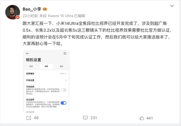The image size is (181, 126).
Task: Tap the back arrow in camera settings
Action: [x=27, y=53]
